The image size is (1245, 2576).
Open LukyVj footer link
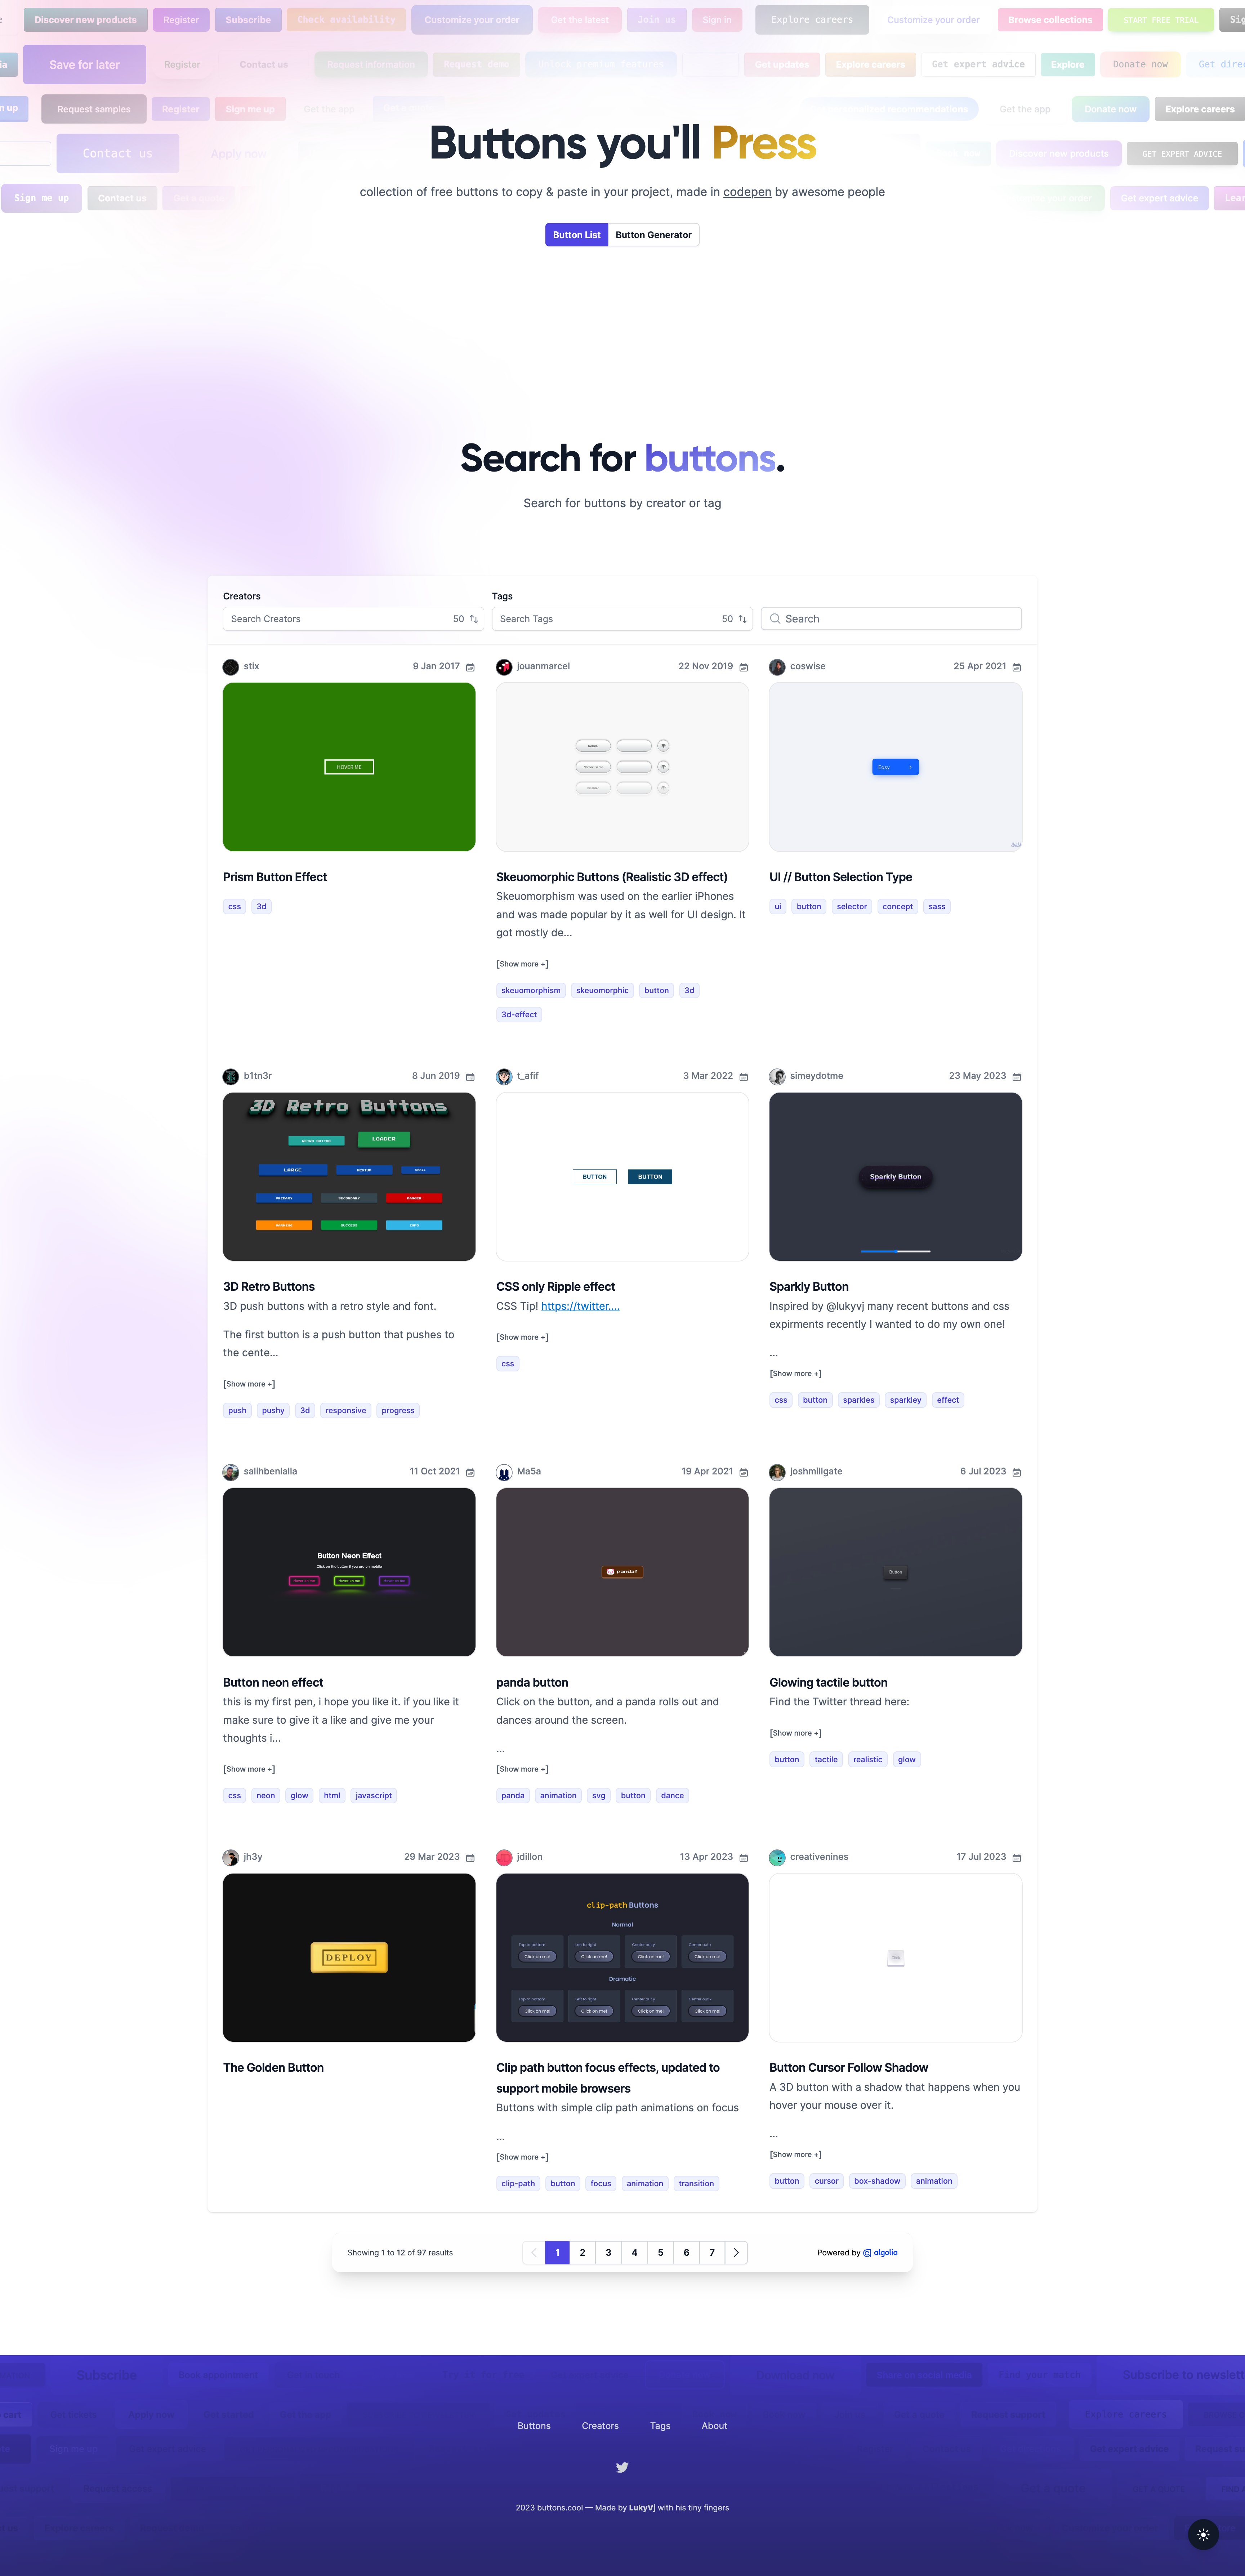pos(642,2508)
